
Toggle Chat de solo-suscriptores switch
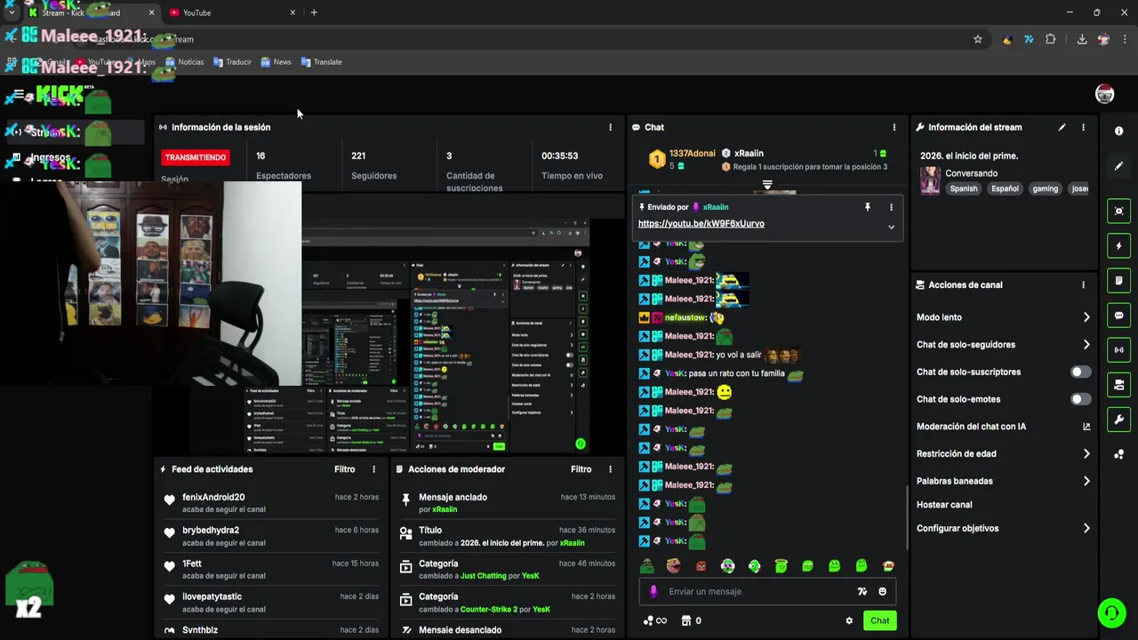1080,372
